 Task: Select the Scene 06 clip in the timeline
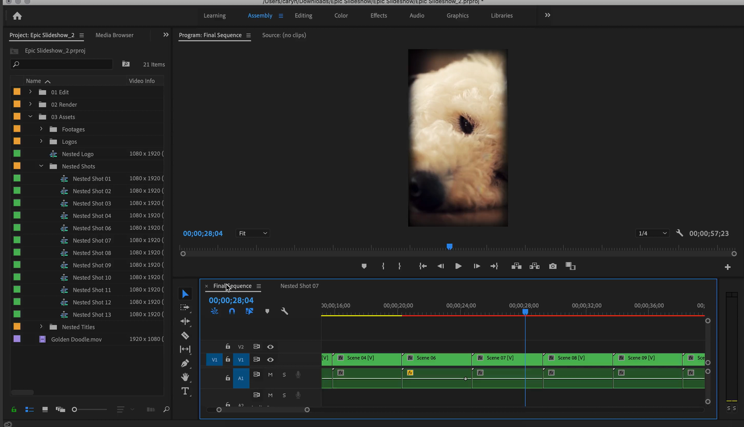tap(437, 360)
